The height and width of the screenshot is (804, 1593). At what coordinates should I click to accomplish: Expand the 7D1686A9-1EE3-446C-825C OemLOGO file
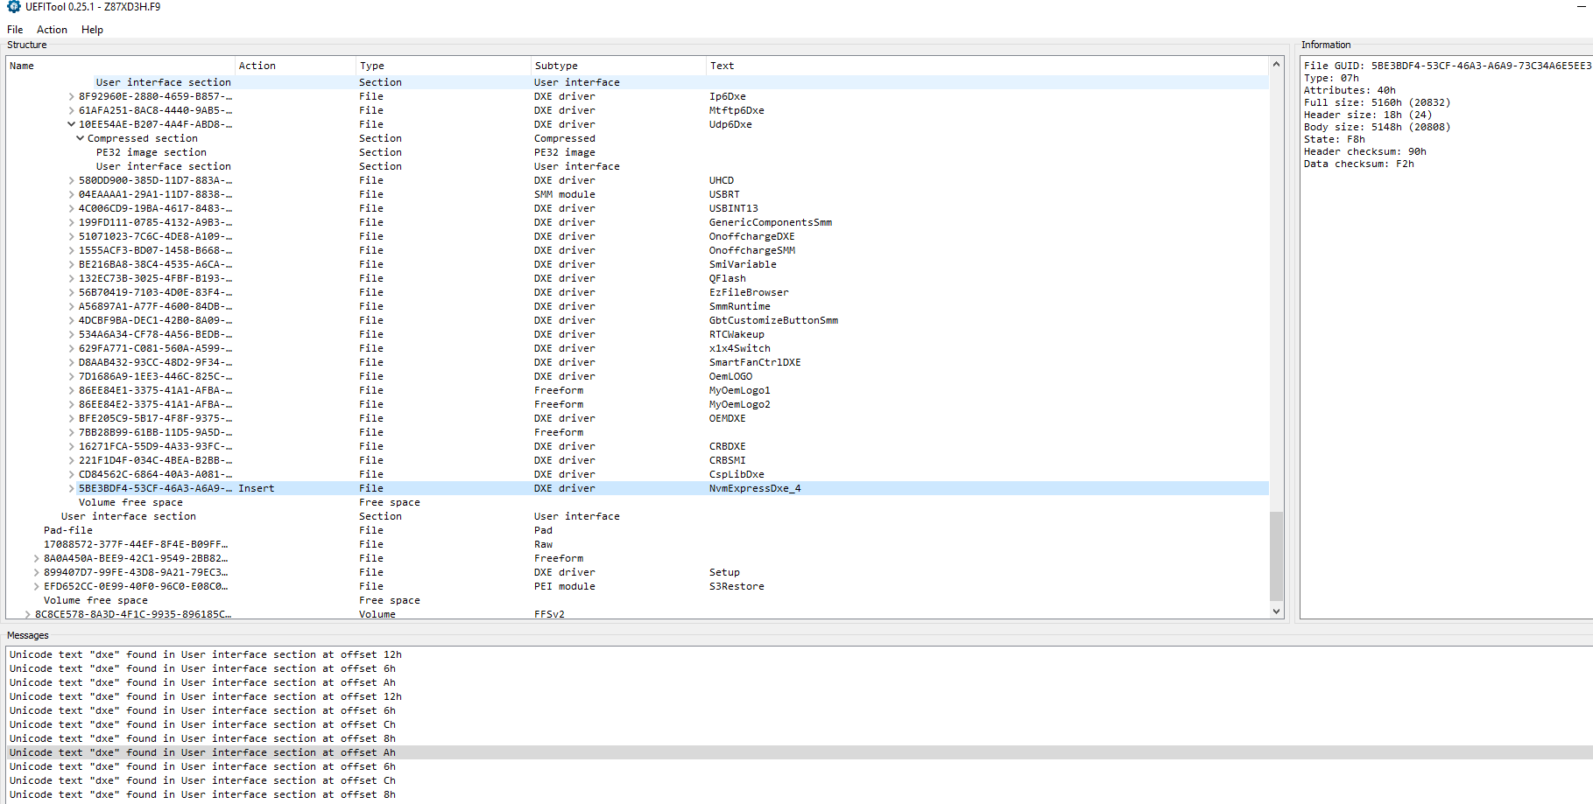click(71, 377)
